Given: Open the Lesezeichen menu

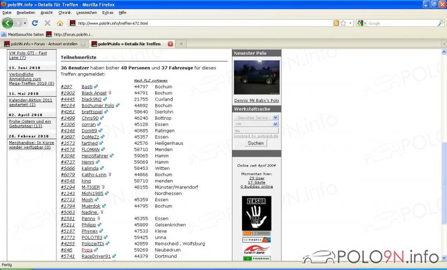Looking at the screenshot, I should (86, 12).
